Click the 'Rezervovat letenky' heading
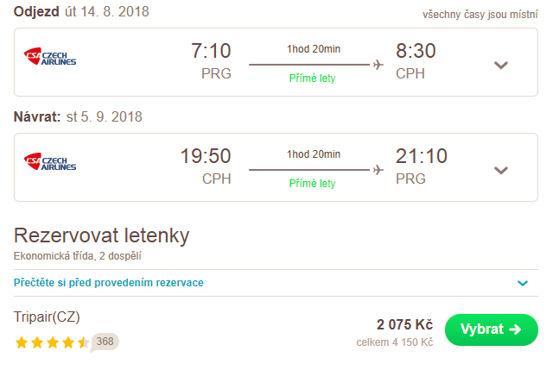Image resolution: width=559 pixels, height=370 pixels. [x=102, y=235]
